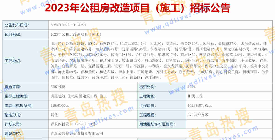Click the value III类工程
Screen dimensions: 275x140
coord(195,96)
